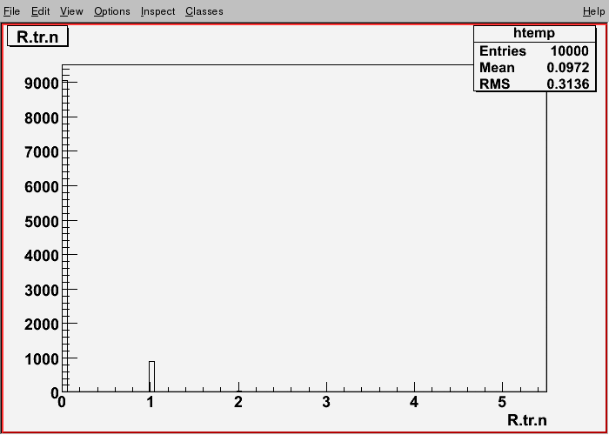
Task: Click the y-axis label 9000
Action: [41, 84]
